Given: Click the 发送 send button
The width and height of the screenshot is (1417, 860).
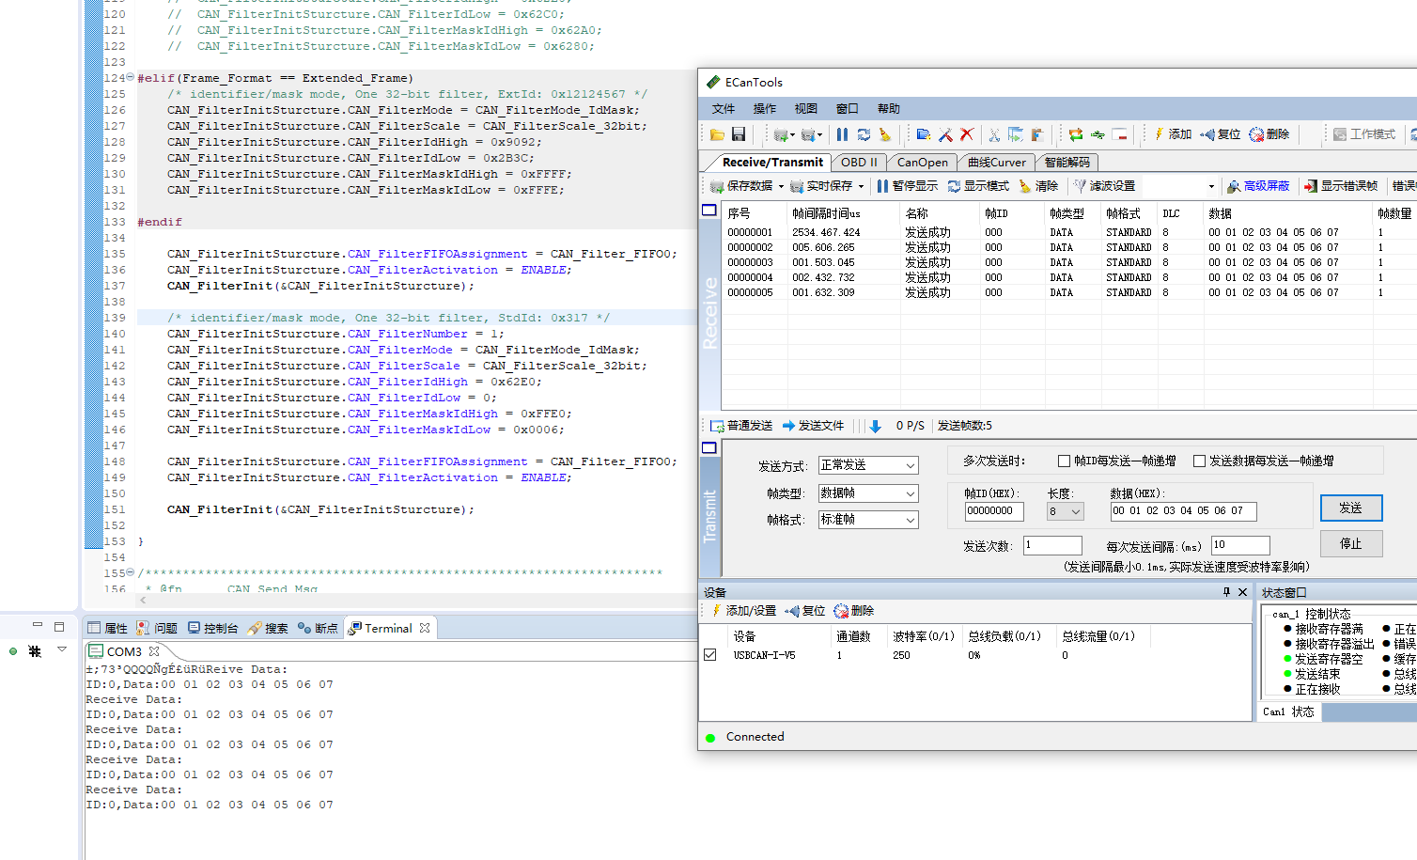Looking at the screenshot, I should click(1350, 508).
